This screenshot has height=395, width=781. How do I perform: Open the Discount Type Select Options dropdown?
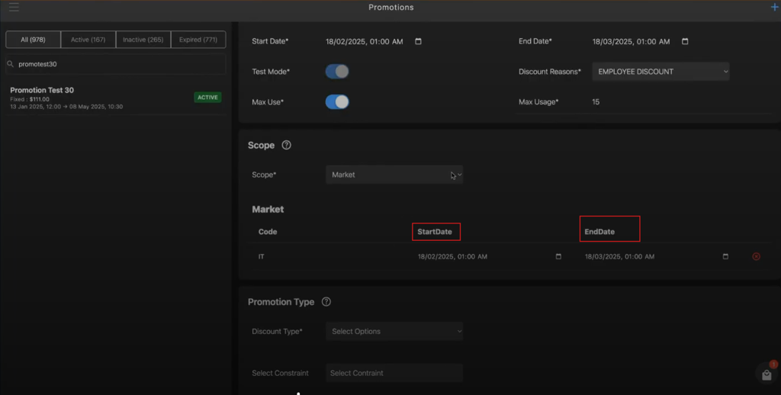point(394,331)
